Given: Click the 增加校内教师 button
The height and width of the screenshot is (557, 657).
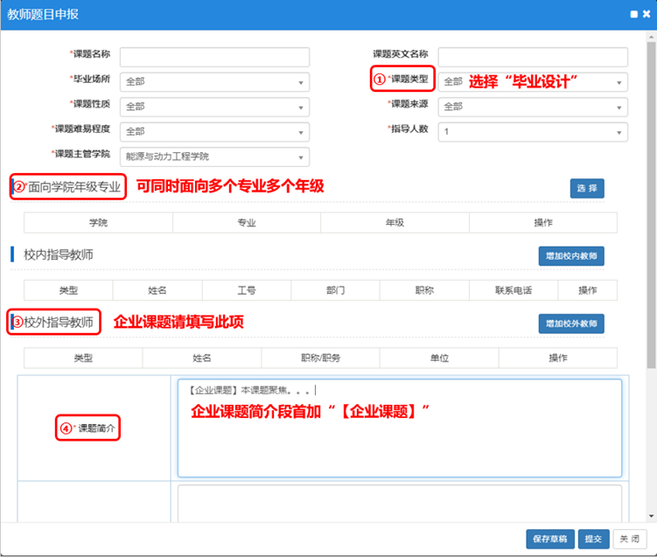Looking at the screenshot, I should point(570,256).
